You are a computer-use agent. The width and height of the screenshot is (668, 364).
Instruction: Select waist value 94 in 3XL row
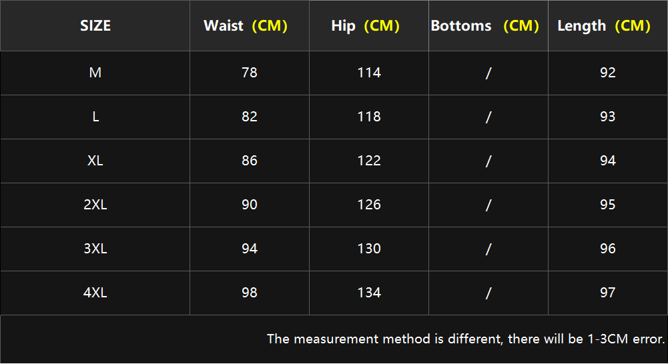(x=250, y=249)
